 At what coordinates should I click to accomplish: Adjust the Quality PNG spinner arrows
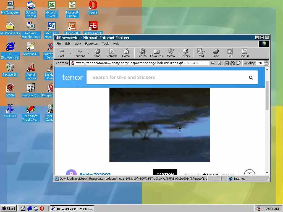point(266,63)
